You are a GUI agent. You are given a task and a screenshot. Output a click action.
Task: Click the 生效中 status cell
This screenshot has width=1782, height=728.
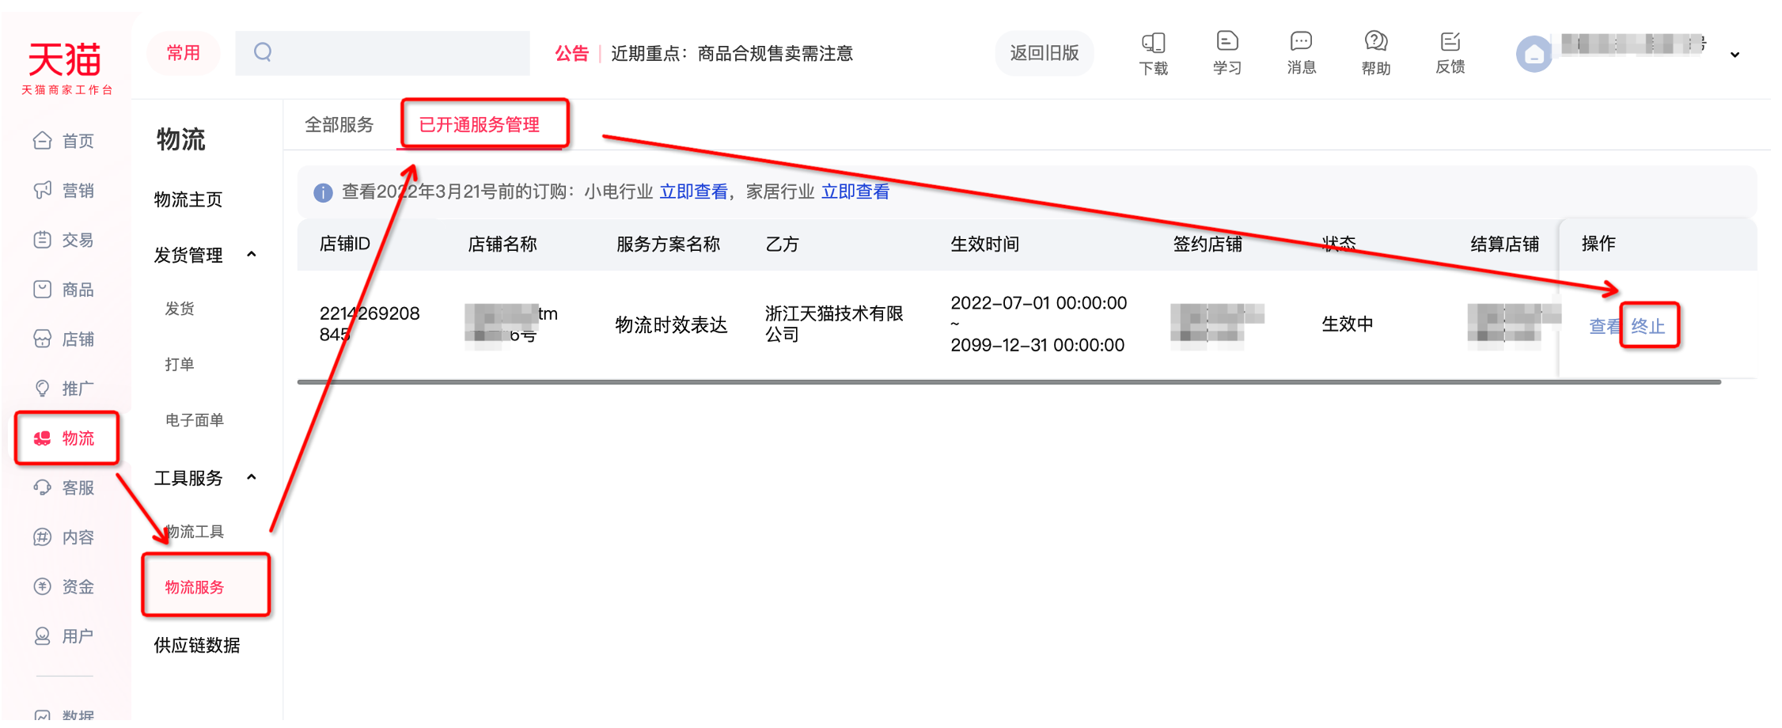(x=1348, y=324)
